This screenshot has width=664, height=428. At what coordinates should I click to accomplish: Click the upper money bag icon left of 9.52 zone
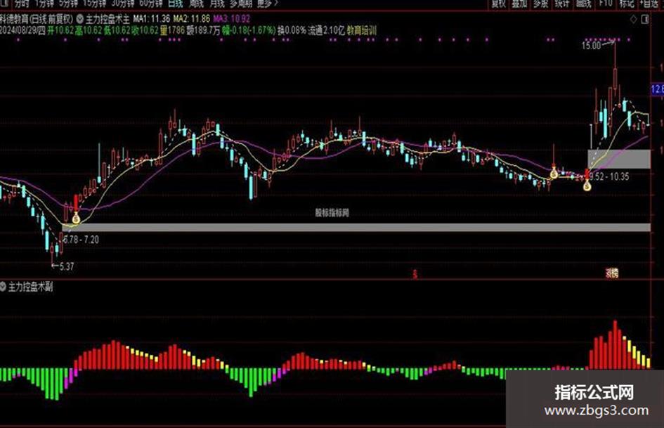(554, 172)
